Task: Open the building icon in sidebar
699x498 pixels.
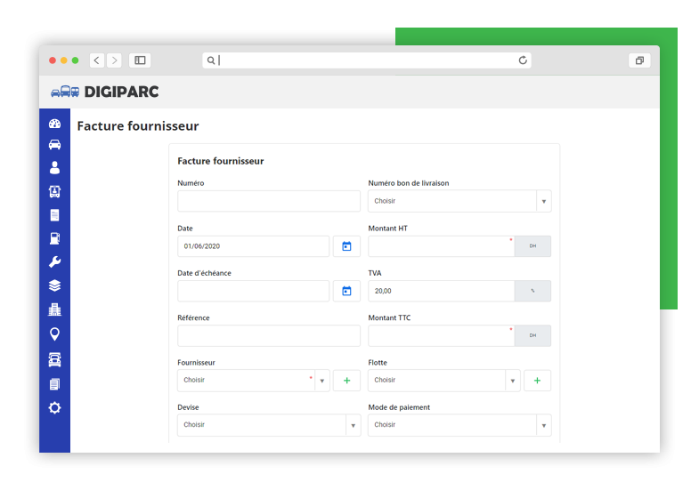Action: click(55, 309)
